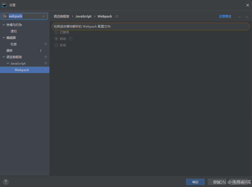Click the forward navigation arrow
Image resolution: width=252 pixels, height=187 pixels.
(247, 17)
